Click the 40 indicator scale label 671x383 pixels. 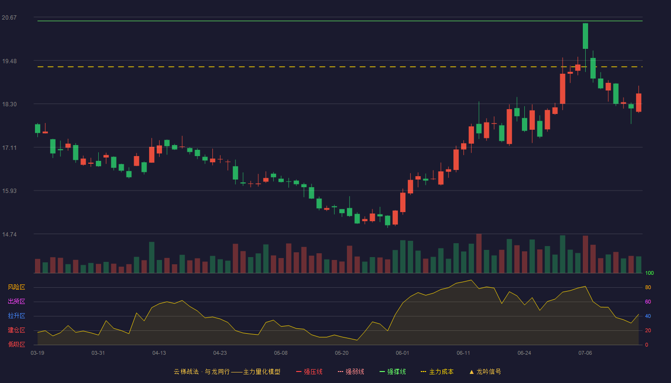[x=648, y=316]
